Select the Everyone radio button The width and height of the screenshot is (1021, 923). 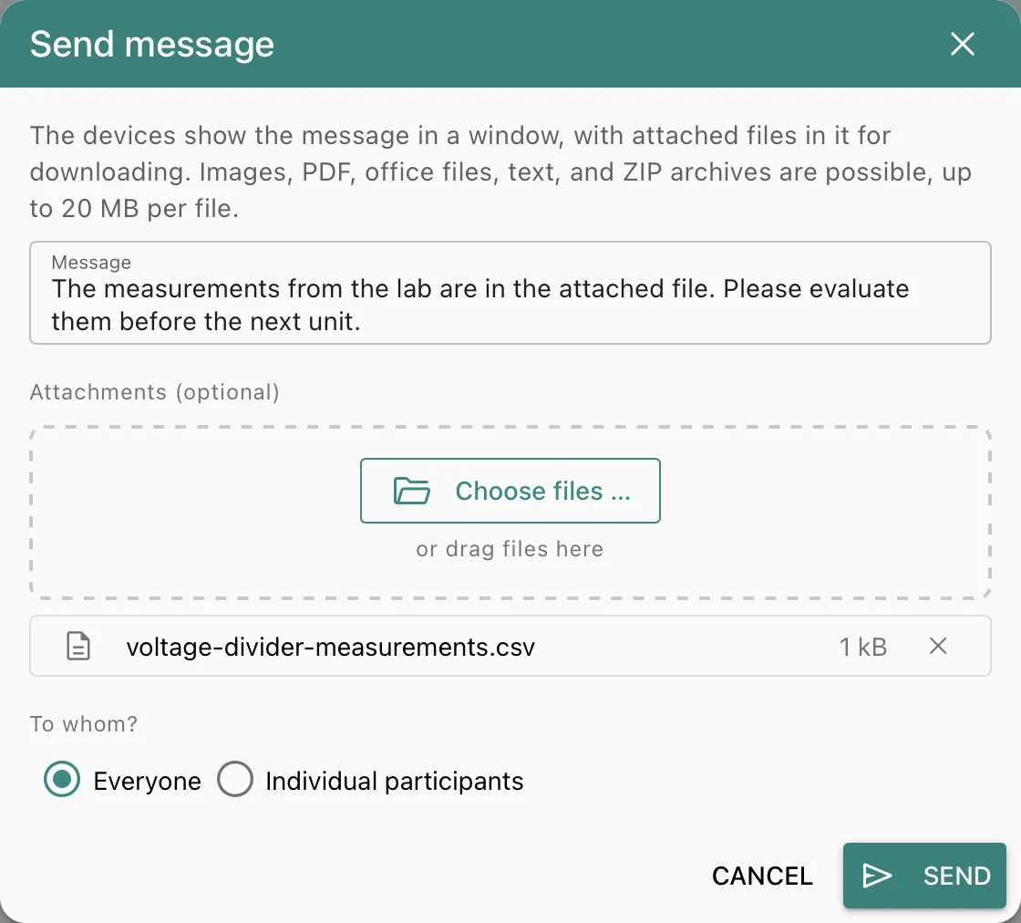click(62, 779)
